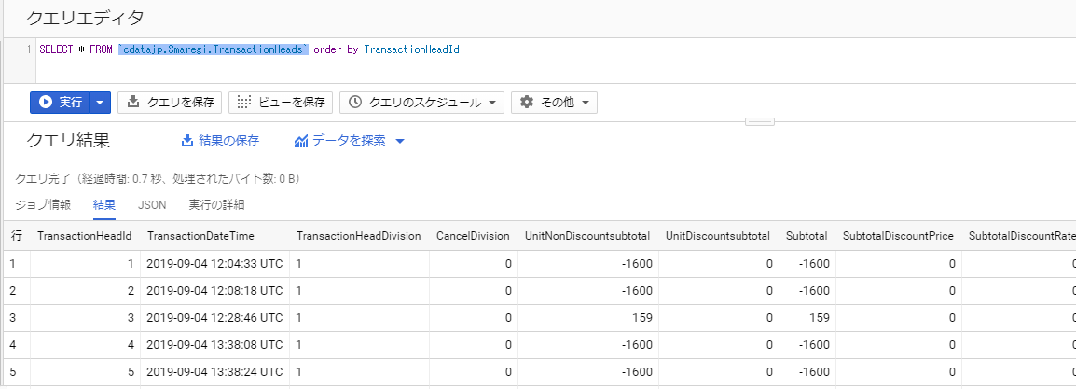
Task: Switch to ジョブ情報 tab
Action: coord(43,204)
